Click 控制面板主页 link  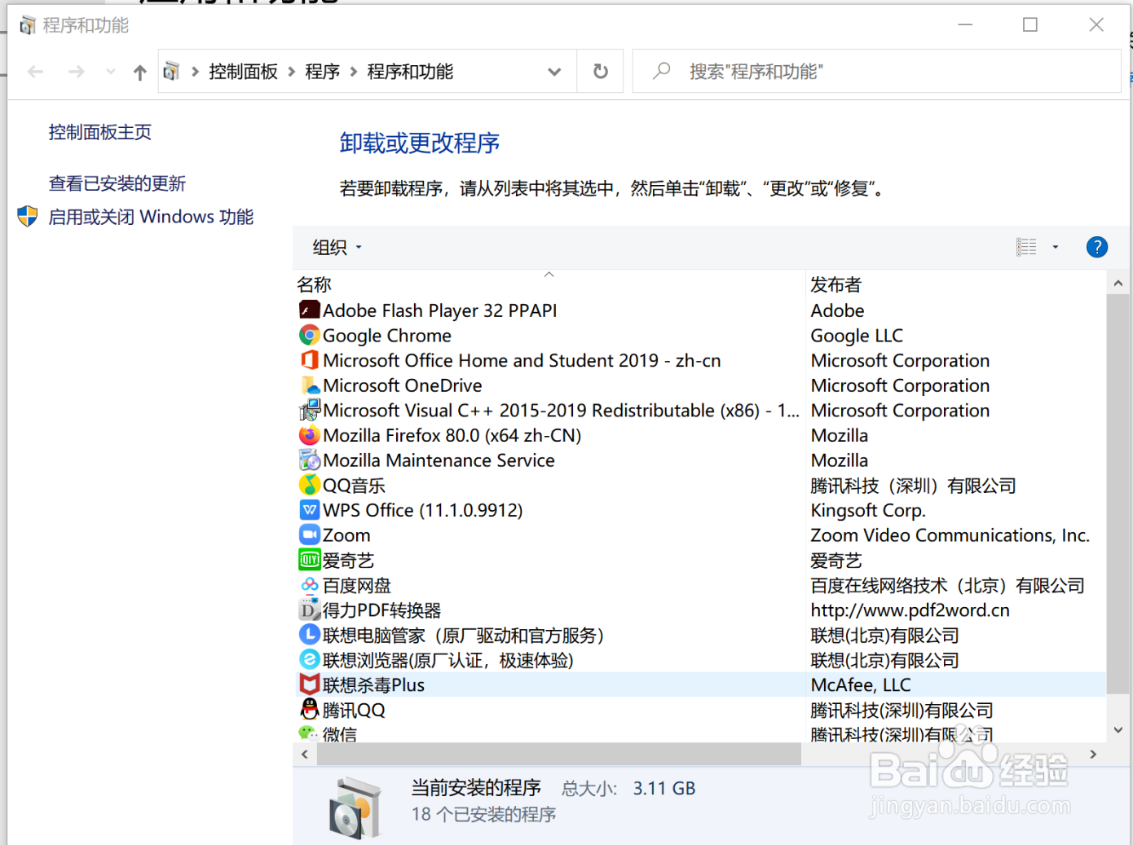(99, 132)
